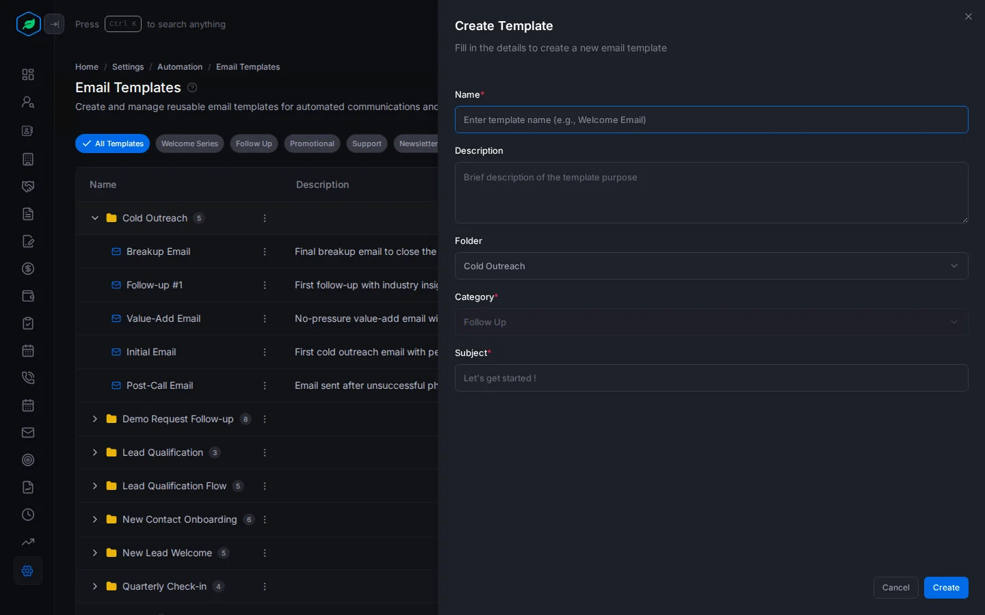The width and height of the screenshot is (985, 615).
Task: Select the All Templates filter chip
Action: point(112,143)
